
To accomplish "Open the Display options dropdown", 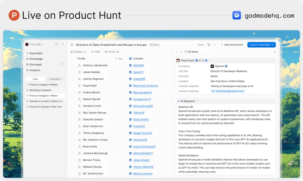I will tap(78, 52).
